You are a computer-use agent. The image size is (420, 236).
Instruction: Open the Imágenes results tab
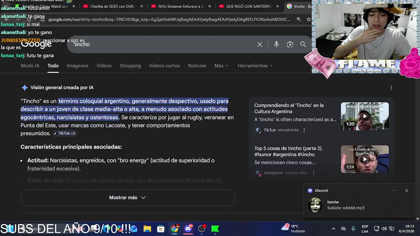tap(77, 66)
